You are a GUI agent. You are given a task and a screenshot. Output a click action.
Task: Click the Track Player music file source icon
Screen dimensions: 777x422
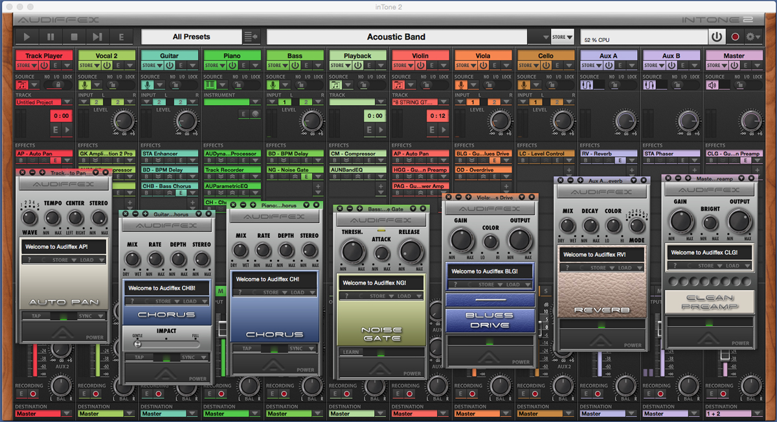click(21, 85)
